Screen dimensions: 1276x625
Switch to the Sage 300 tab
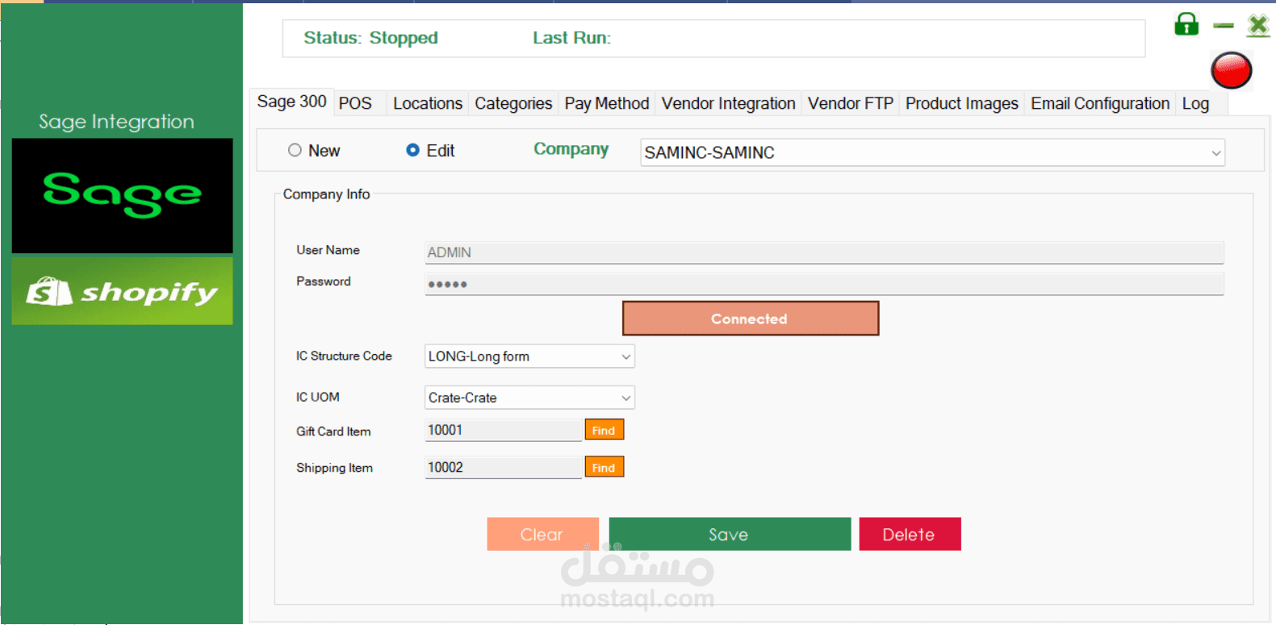pyautogui.click(x=291, y=102)
